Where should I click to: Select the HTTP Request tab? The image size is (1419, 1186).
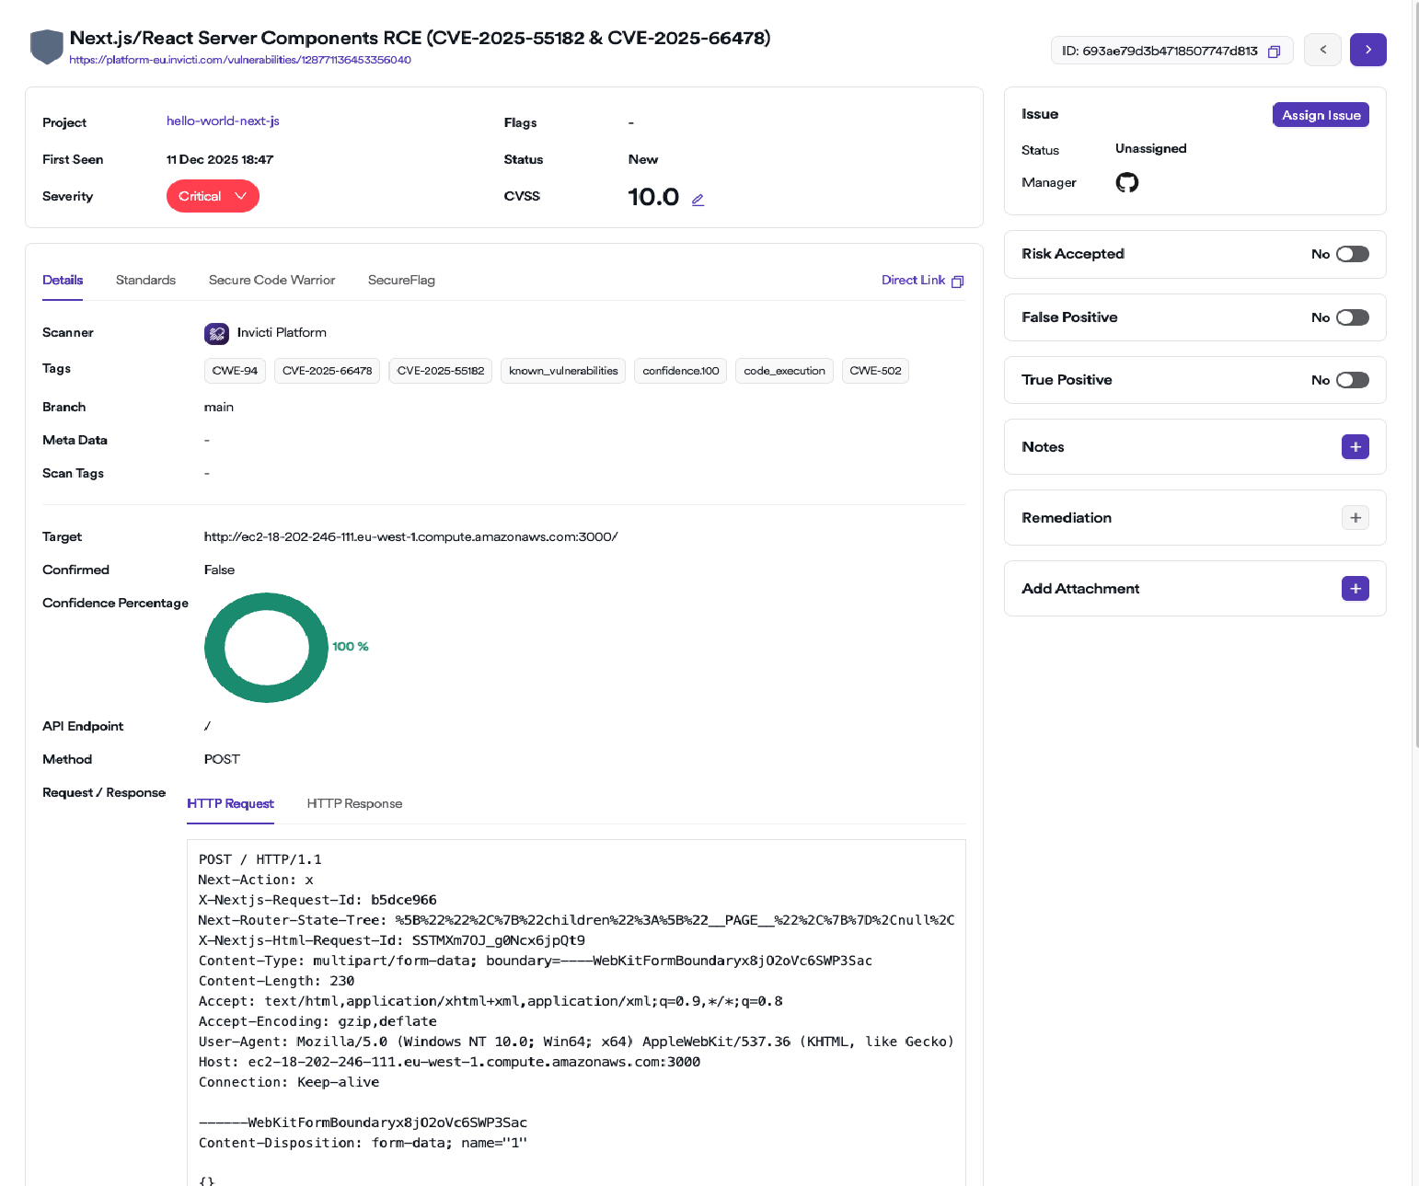[x=230, y=803]
